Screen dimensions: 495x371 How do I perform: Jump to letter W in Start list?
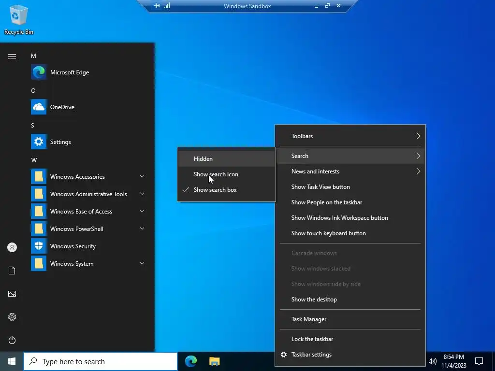[34, 160]
